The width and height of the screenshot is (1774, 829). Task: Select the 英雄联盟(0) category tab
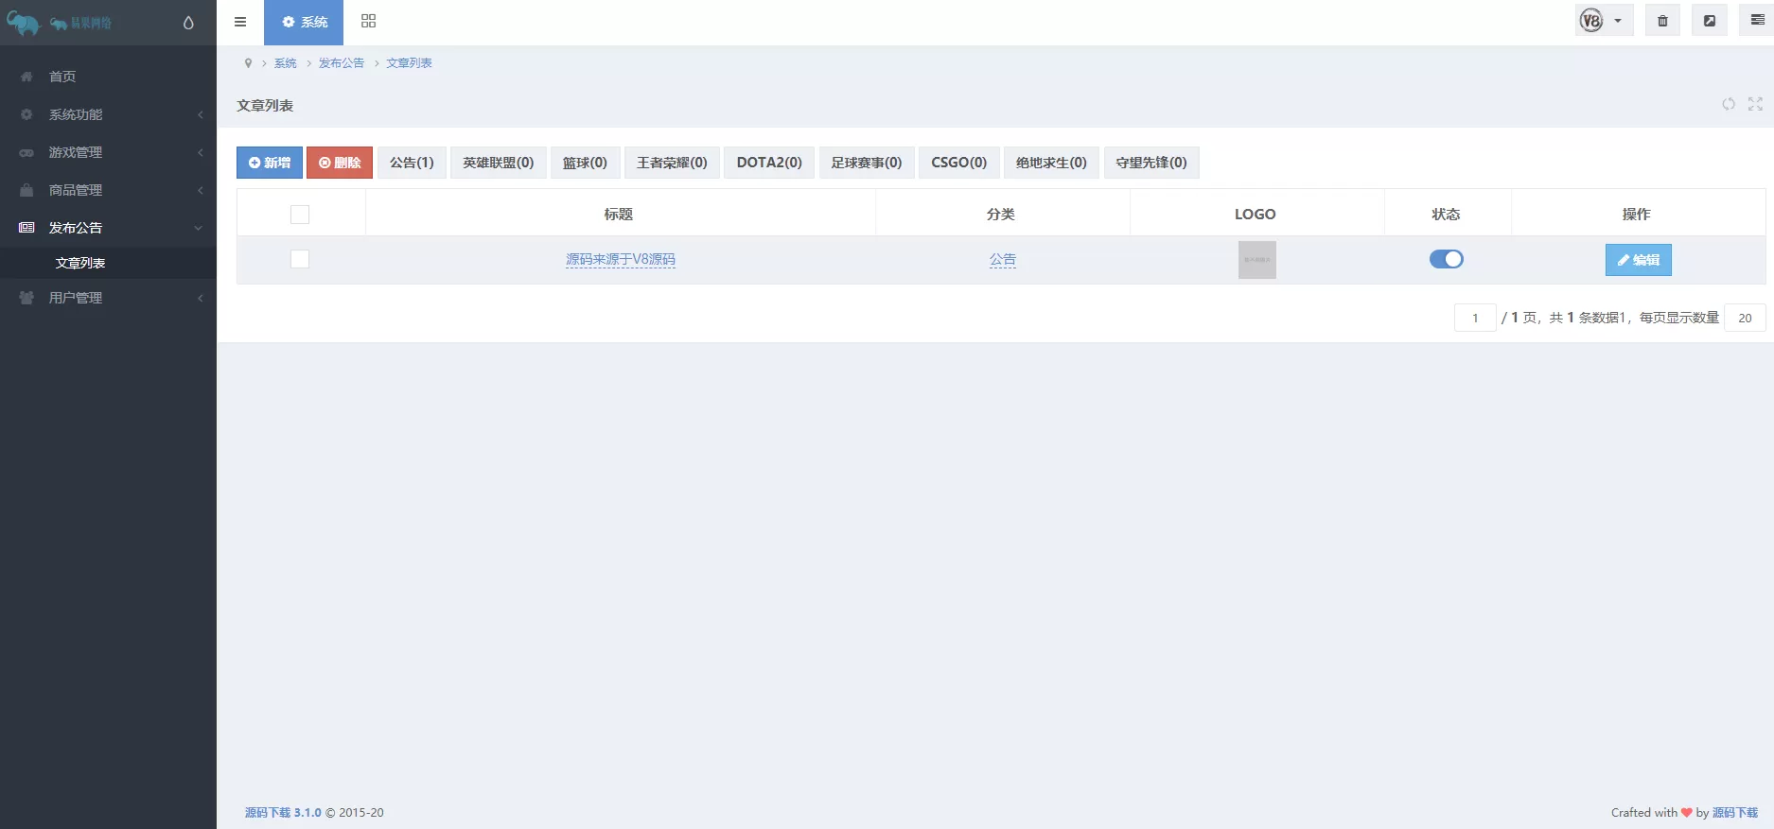[x=498, y=163]
